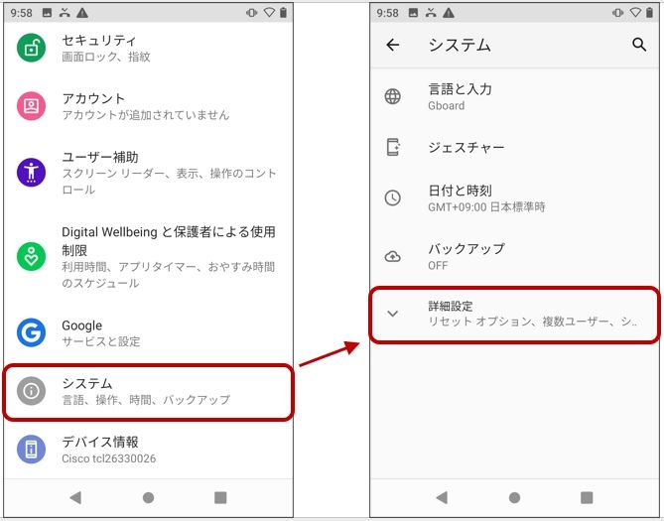The height and width of the screenshot is (521, 664).
Task: Select 詳細設定 row label
Action: click(x=451, y=306)
